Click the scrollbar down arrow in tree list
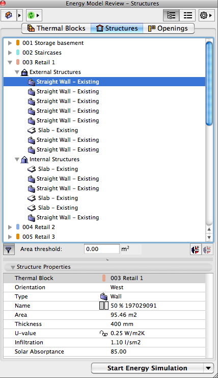This screenshot has height=378, width=218. tap(209, 237)
